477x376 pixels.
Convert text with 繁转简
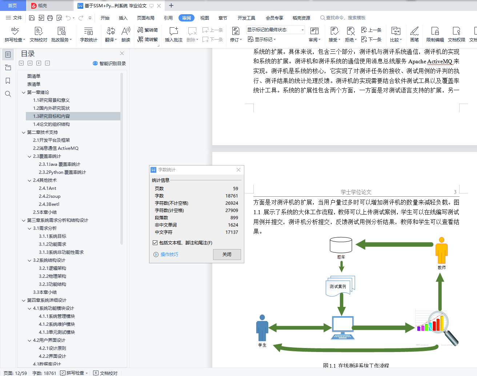148,30
